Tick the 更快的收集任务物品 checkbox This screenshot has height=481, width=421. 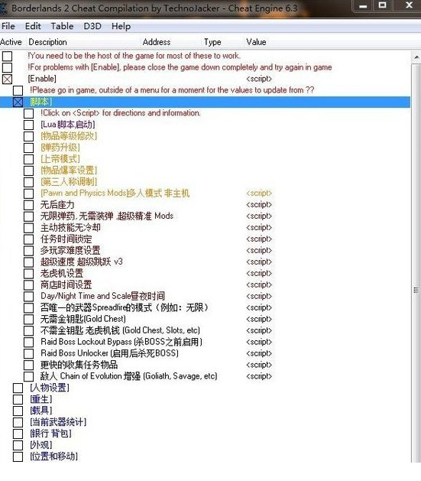click(28, 366)
